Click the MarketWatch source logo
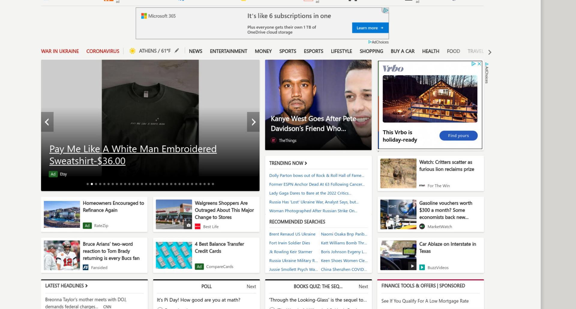 pyautogui.click(x=422, y=226)
